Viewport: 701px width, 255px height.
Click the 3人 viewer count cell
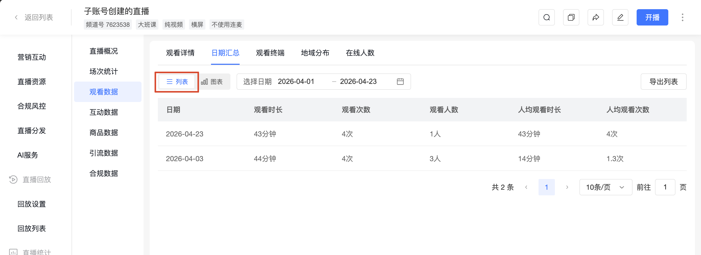(435, 159)
